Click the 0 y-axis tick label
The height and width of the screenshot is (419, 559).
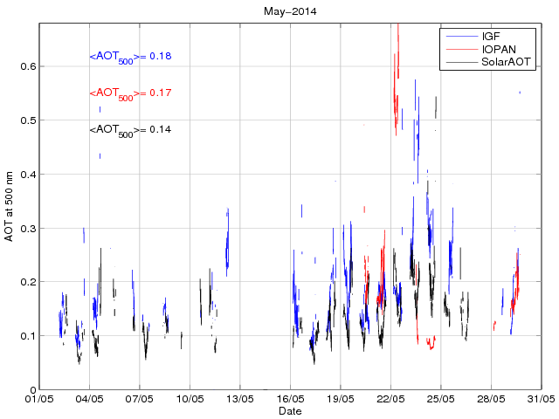[x=33, y=390]
